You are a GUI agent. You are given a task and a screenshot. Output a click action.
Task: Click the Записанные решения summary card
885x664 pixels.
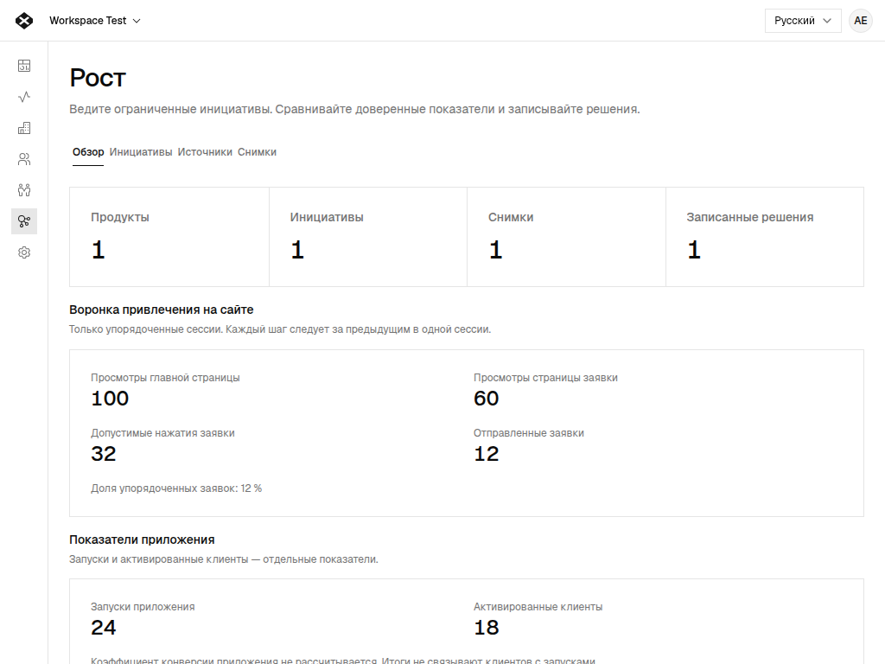[x=765, y=237]
